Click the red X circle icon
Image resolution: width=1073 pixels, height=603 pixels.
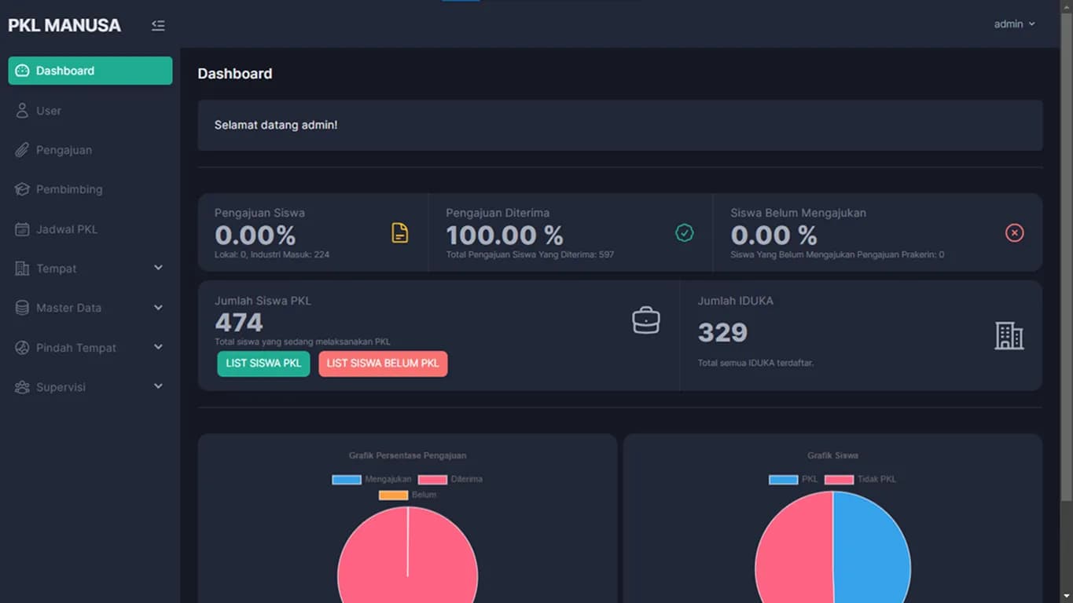(1014, 233)
